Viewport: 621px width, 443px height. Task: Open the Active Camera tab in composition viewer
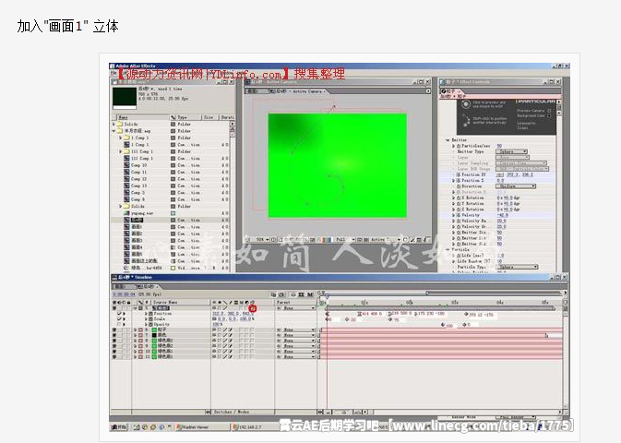301,91
